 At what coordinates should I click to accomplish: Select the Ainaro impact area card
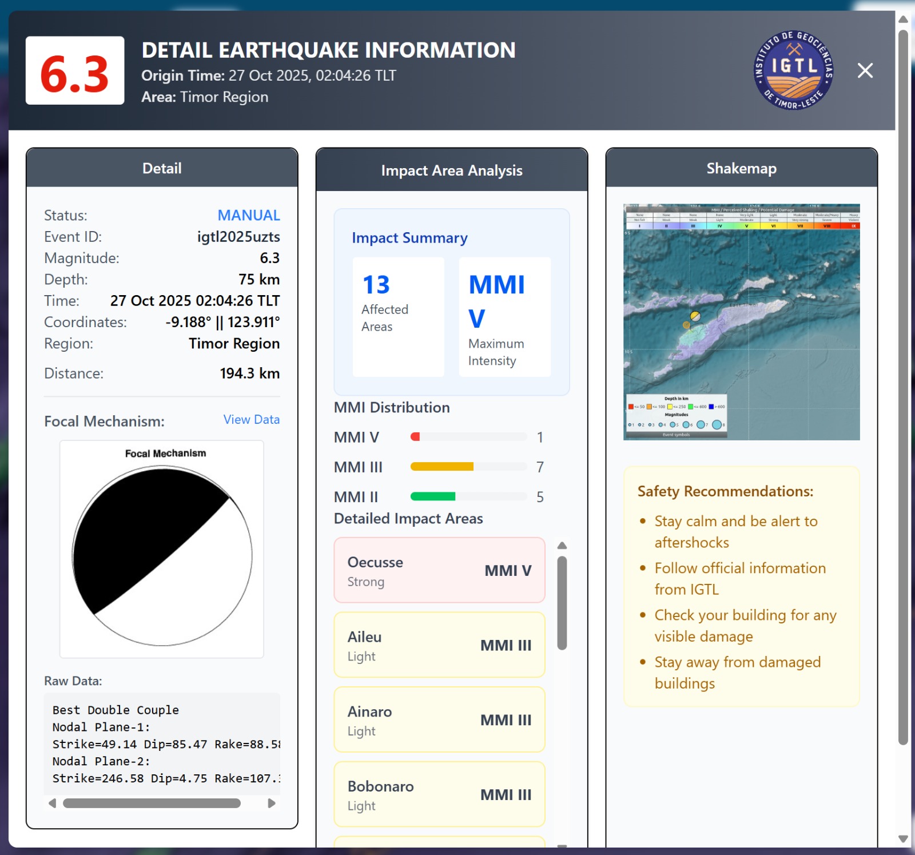pyautogui.click(x=439, y=719)
